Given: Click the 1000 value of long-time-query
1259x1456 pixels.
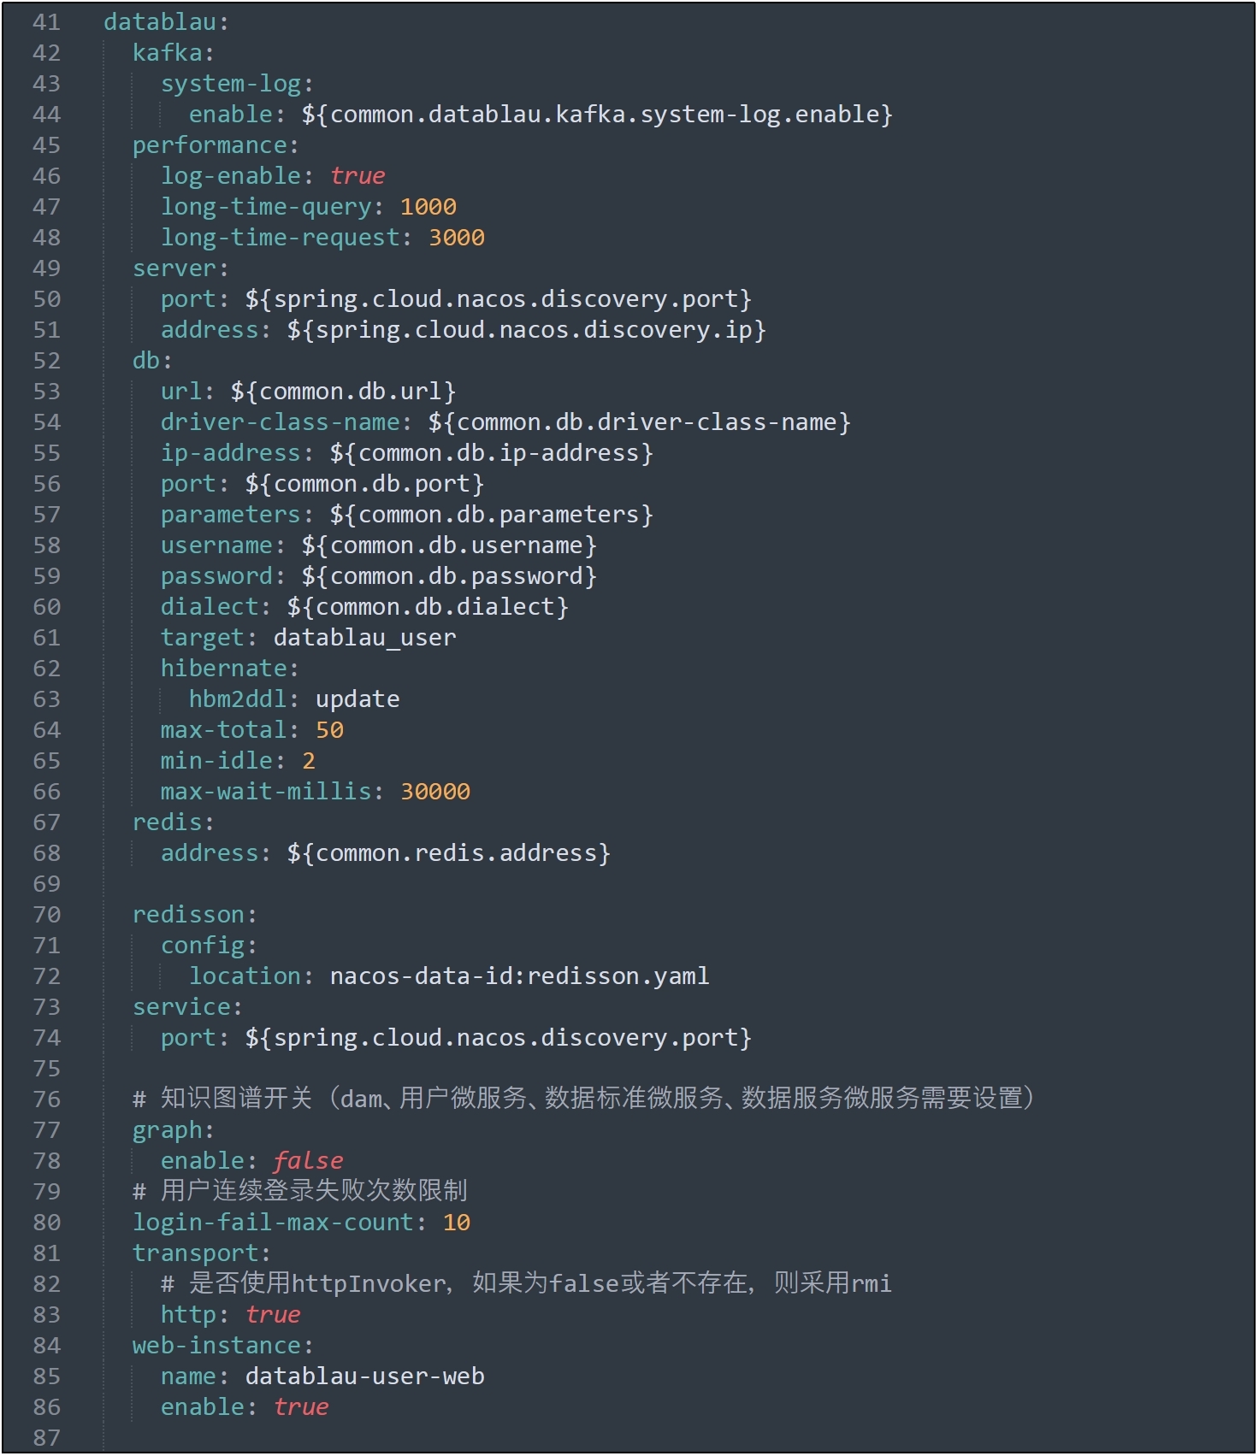Looking at the screenshot, I should 428,207.
